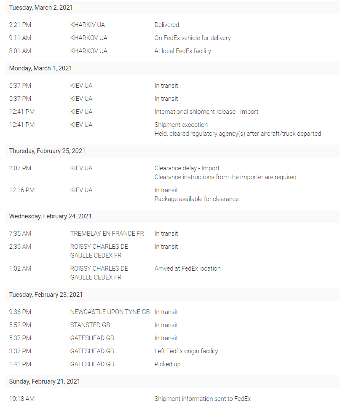
Task: Select "International shipment release - Import" status
Action: pos(206,112)
